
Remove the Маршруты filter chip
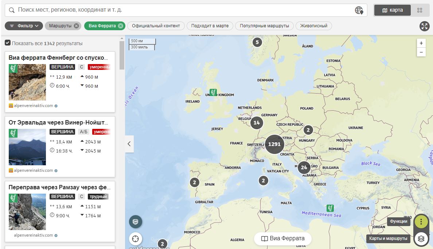(x=76, y=25)
